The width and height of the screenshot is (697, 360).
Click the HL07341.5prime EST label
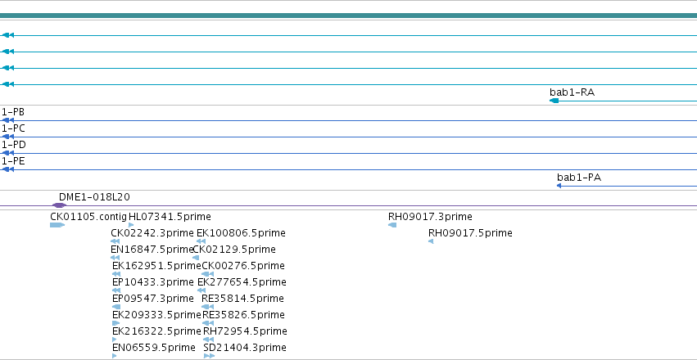coord(170,217)
